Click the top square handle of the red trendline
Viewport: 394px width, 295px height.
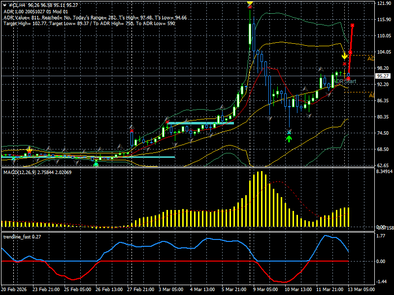(x=353, y=26)
